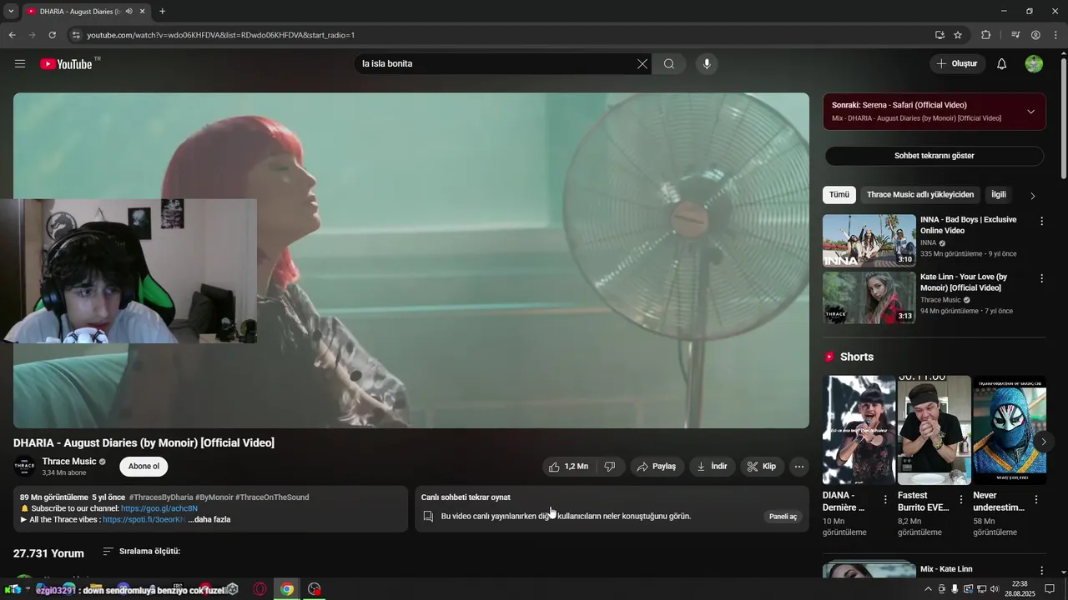
Task: Clear the search box text
Action: click(x=642, y=63)
